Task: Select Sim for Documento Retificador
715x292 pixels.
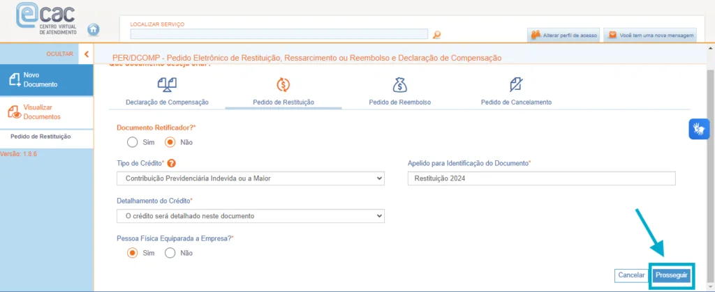Action: 133,142
